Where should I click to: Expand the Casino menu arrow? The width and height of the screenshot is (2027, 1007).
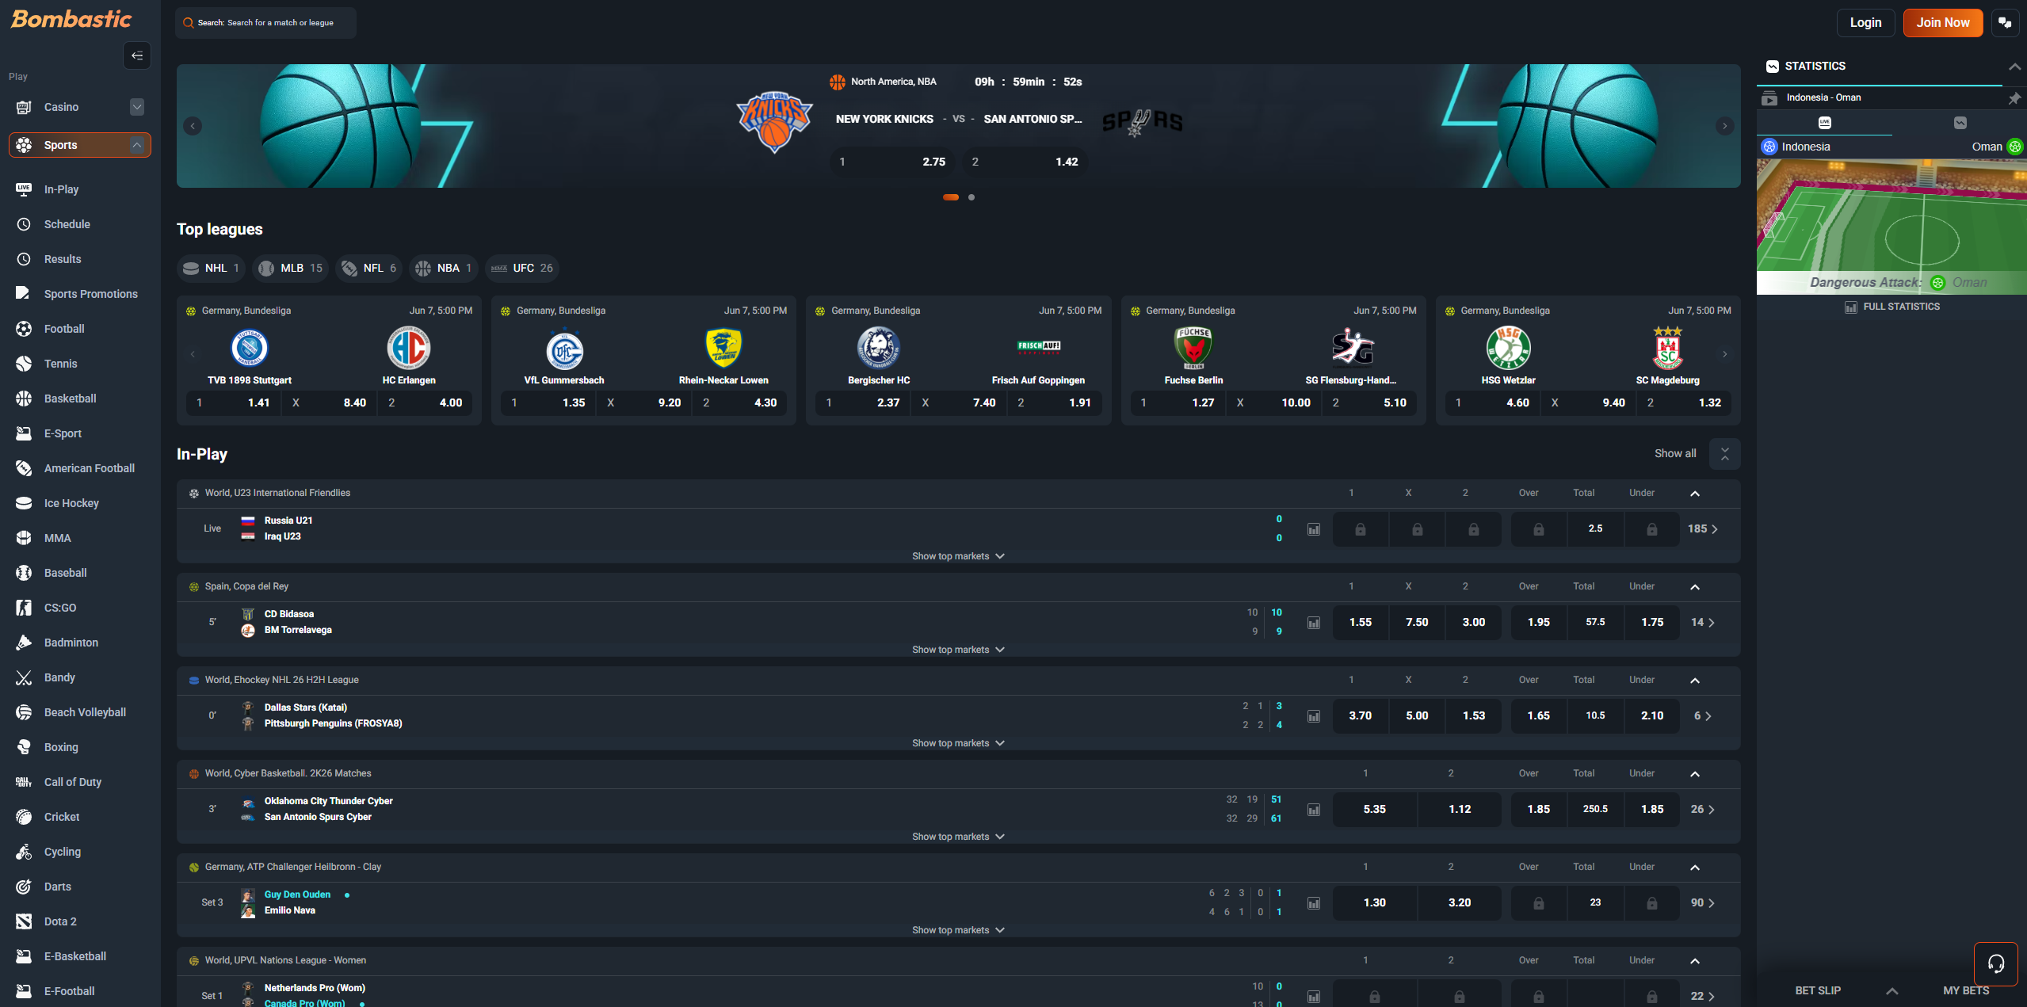pos(137,107)
